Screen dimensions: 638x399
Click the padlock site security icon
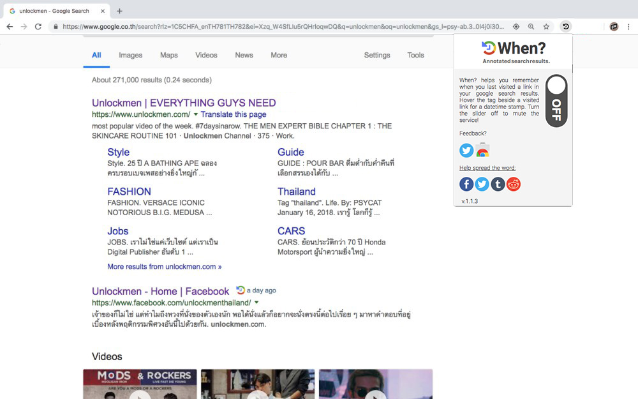click(56, 26)
